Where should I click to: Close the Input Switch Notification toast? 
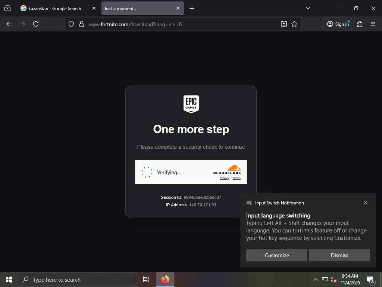coord(366,203)
